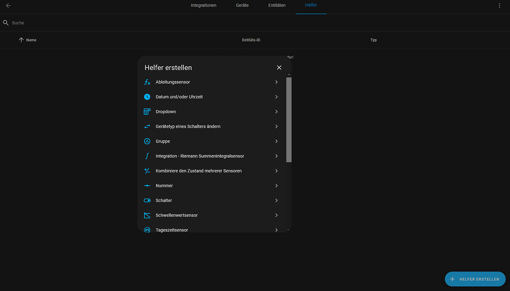510x291 pixels.
Task: Expand the Ableitungssensor entry chevron
Action: pos(276,82)
